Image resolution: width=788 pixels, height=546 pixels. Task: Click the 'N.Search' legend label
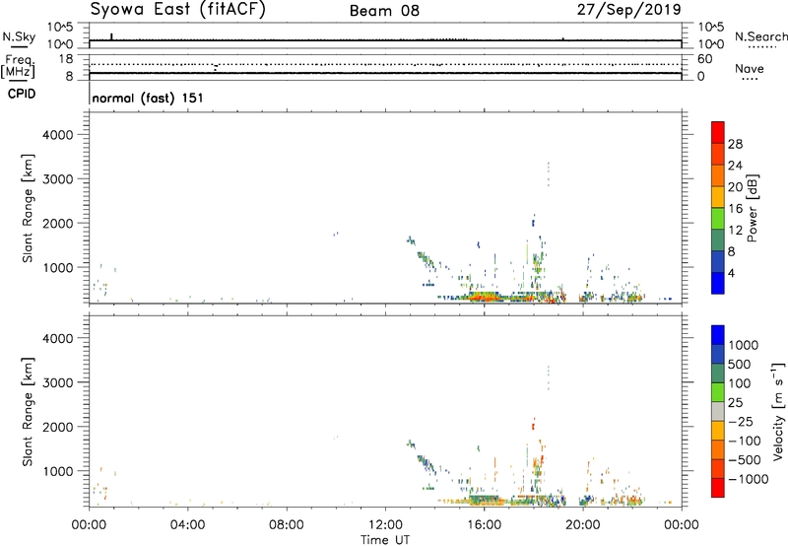(x=760, y=36)
